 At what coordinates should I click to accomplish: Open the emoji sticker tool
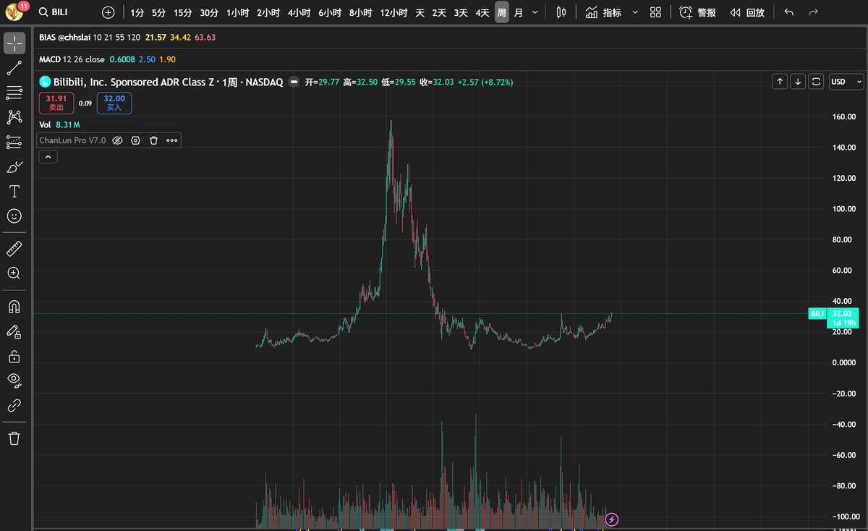14,216
